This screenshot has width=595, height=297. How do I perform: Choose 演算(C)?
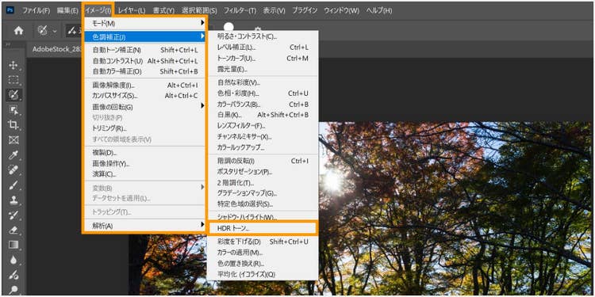click(144, 174)
